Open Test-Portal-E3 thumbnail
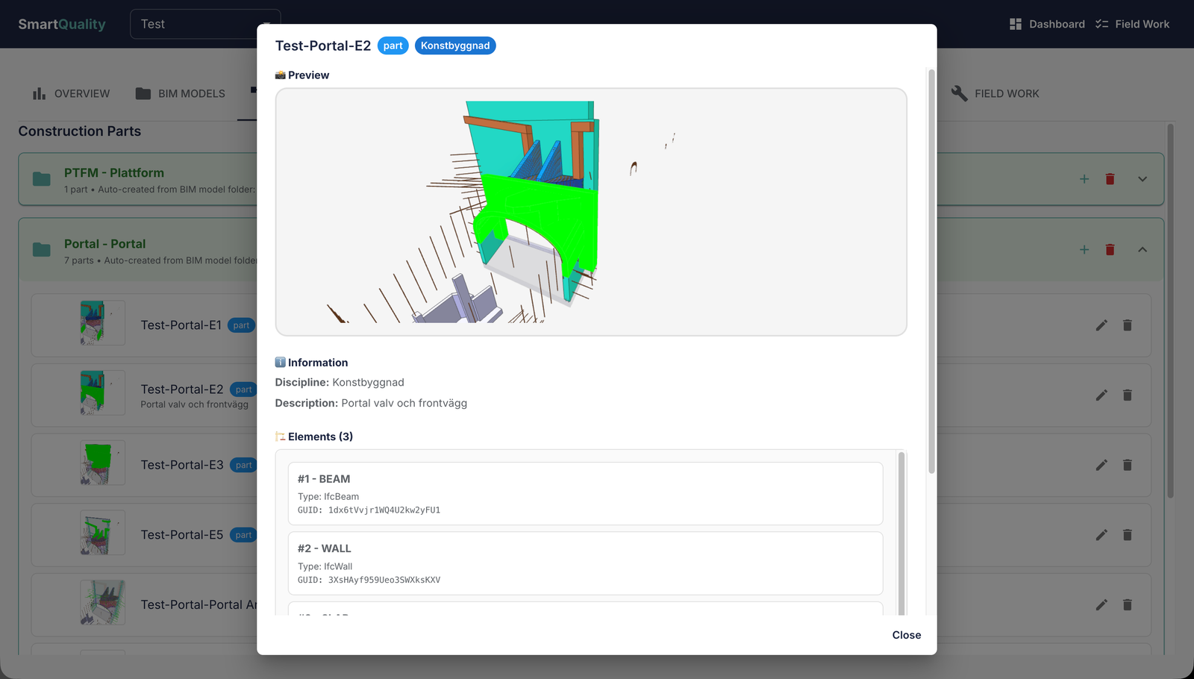Image resolution: width=1194 pixels, height=679 pixels. click(x=102, y=463)
